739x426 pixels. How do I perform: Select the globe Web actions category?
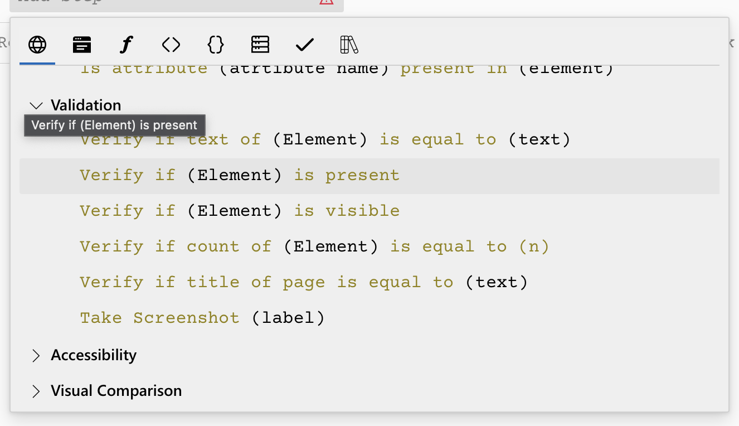(37, 45)
